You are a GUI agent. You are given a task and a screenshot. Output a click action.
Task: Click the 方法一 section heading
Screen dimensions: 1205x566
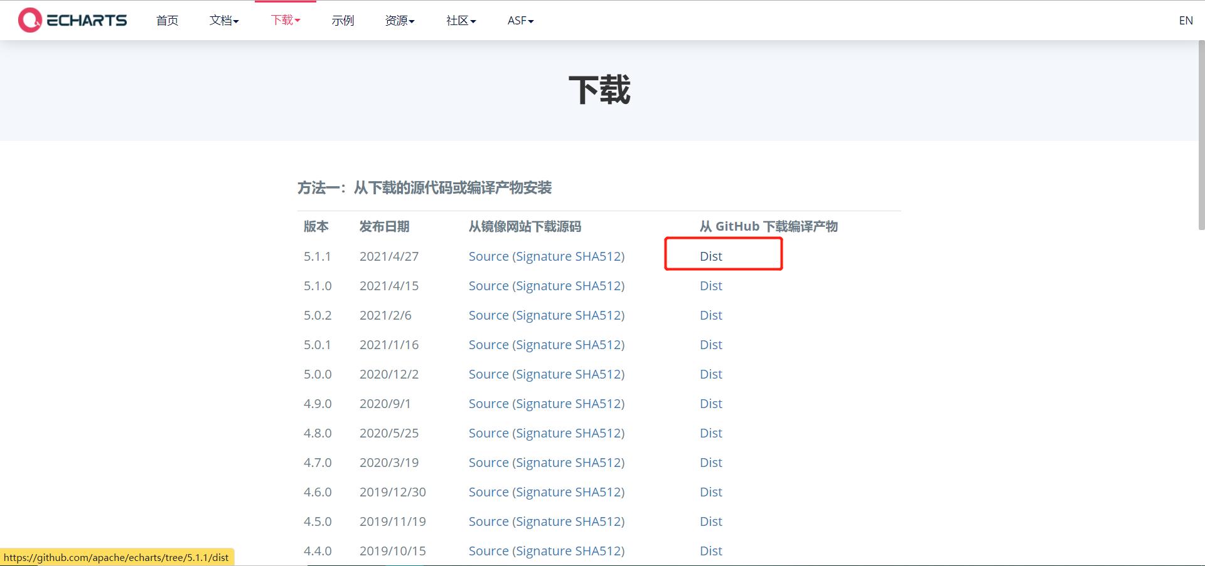424,187
